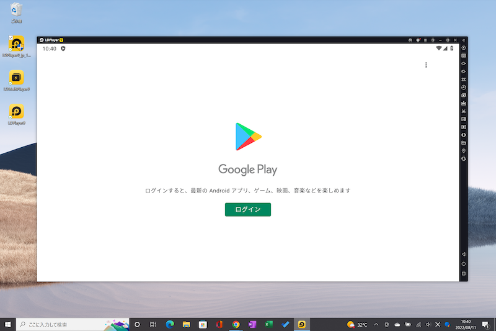The height and width of the screenshot is (331, 496).
Task: Toggle fullscreen icon in LDPlayer sidebar
Action: coord(464,79)
